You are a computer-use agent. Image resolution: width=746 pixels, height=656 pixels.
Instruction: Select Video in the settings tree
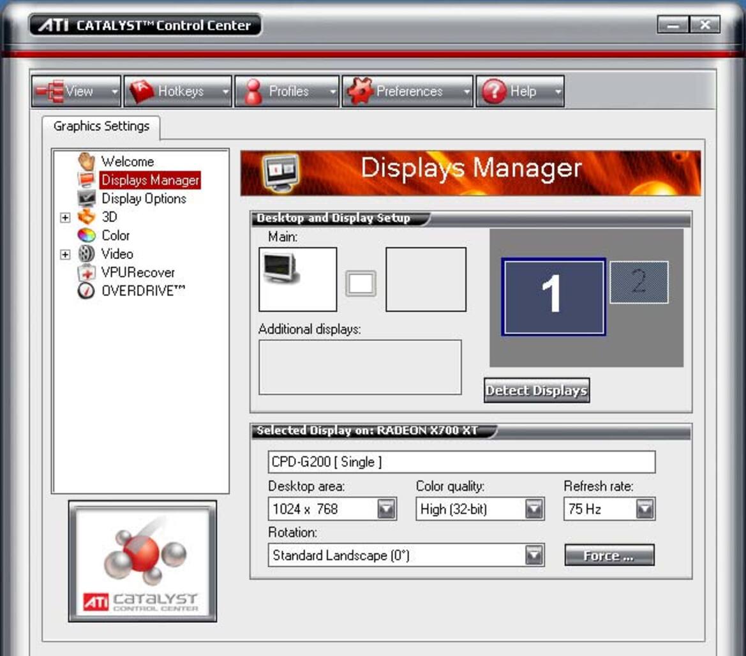pyautogui.click(x=117, y=254)
